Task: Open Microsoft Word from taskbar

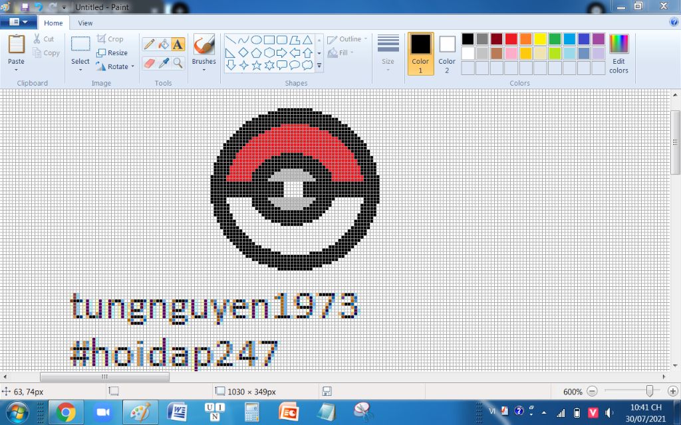Action: coord(177,412)
